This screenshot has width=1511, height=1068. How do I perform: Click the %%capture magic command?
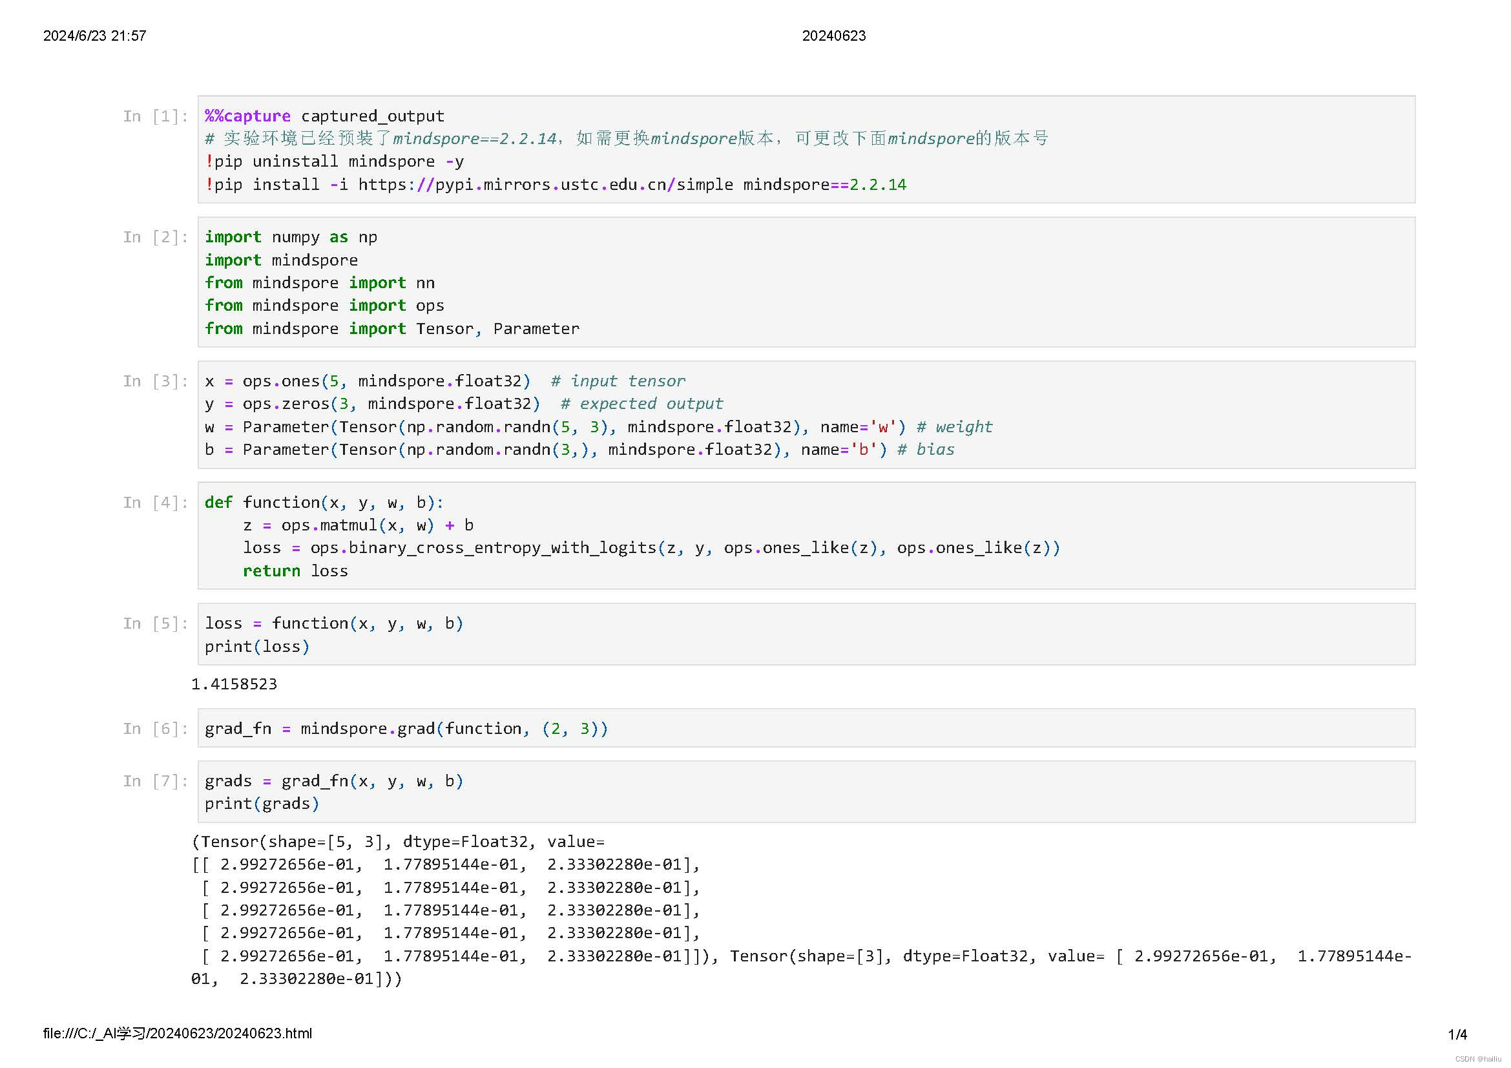tap(247, 116)
